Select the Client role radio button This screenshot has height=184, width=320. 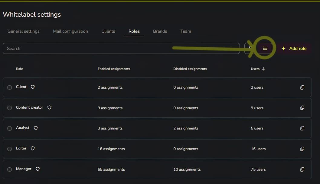point(10,87)
